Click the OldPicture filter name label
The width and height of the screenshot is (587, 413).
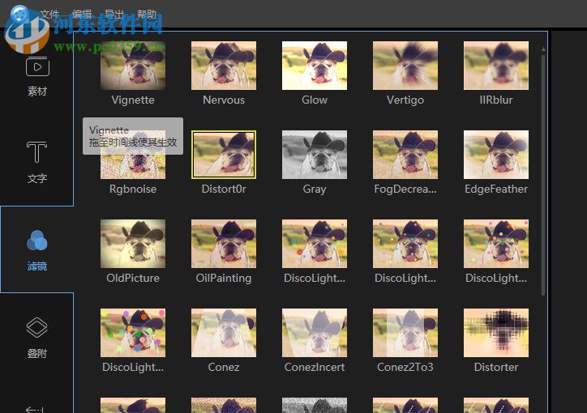(133, 278)
